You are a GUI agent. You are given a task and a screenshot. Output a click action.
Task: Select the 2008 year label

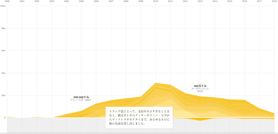126,1
